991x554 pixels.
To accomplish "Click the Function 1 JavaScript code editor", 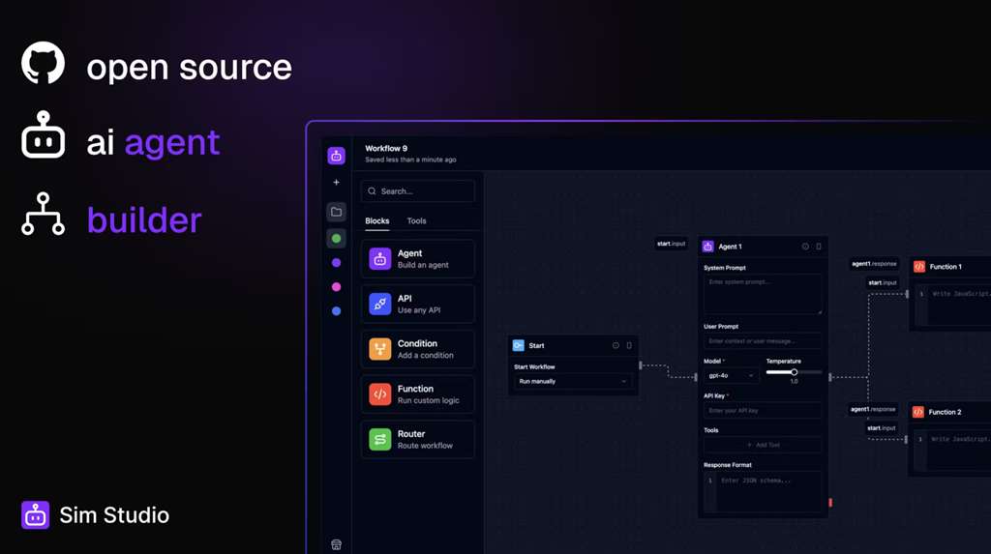I will (x=952, y=306).
